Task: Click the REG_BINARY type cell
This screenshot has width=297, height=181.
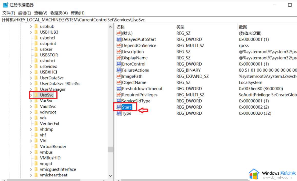Action: (188, 70)
